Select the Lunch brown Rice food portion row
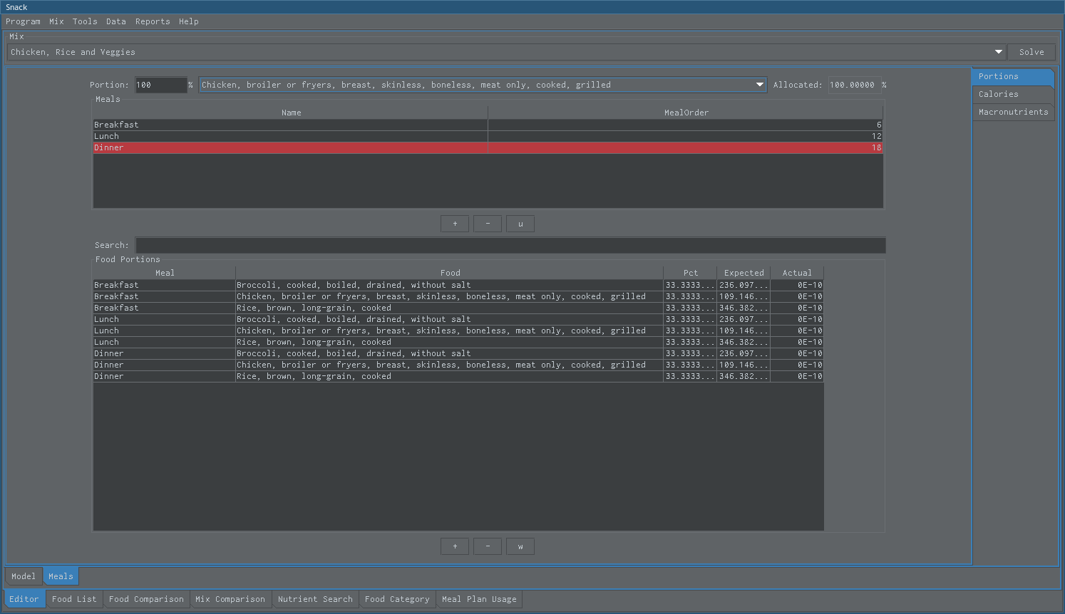This screenshot has height=614, width=1065. pos(458,342)
